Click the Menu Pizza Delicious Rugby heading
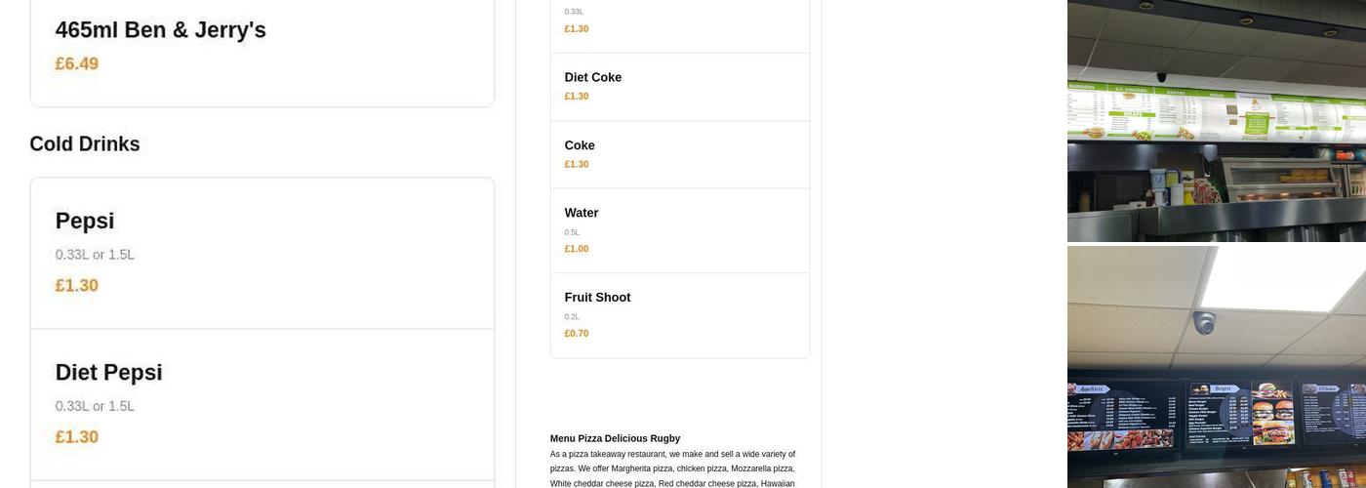Image resolution: width=1366 pixels, height=488 pixels. pos(615,438)
